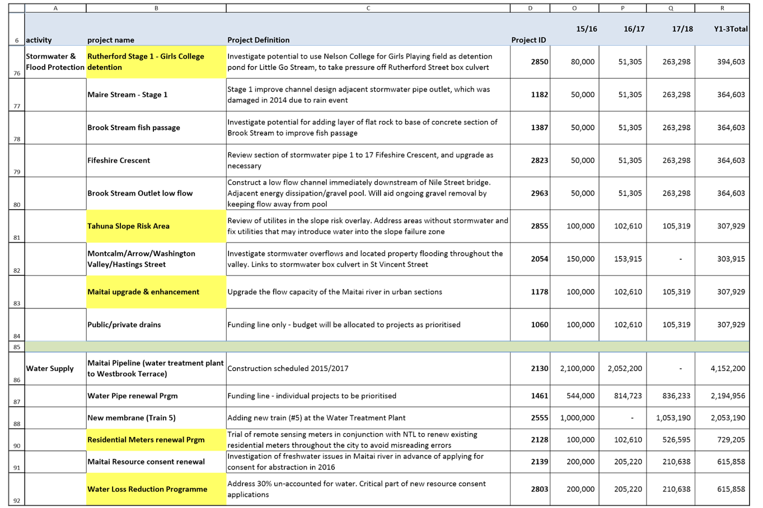The width and height of the screenshot is (763, 508).
Task: Select 'Maire Stream - Stage 1' cell
Action: [156, 95]
